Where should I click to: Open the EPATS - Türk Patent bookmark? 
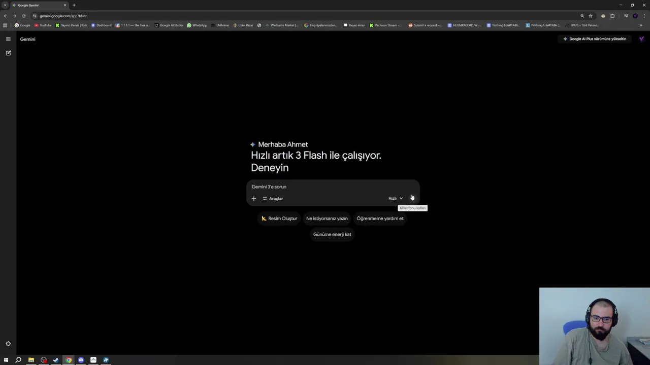click(582, 25)
